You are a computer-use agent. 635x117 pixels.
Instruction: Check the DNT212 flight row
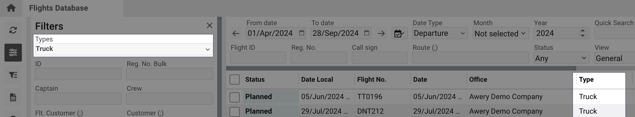tap(235, 111)
